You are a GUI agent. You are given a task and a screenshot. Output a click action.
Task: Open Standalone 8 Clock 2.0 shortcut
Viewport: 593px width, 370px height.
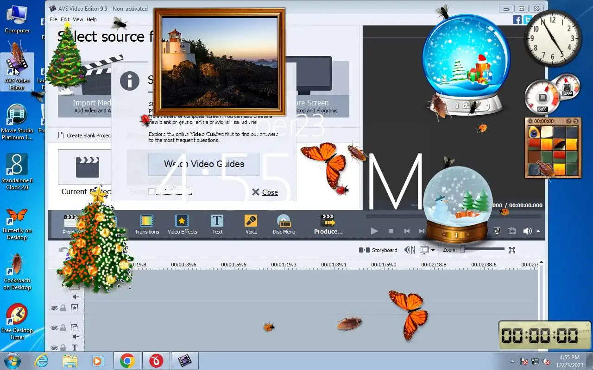(17, 172)
